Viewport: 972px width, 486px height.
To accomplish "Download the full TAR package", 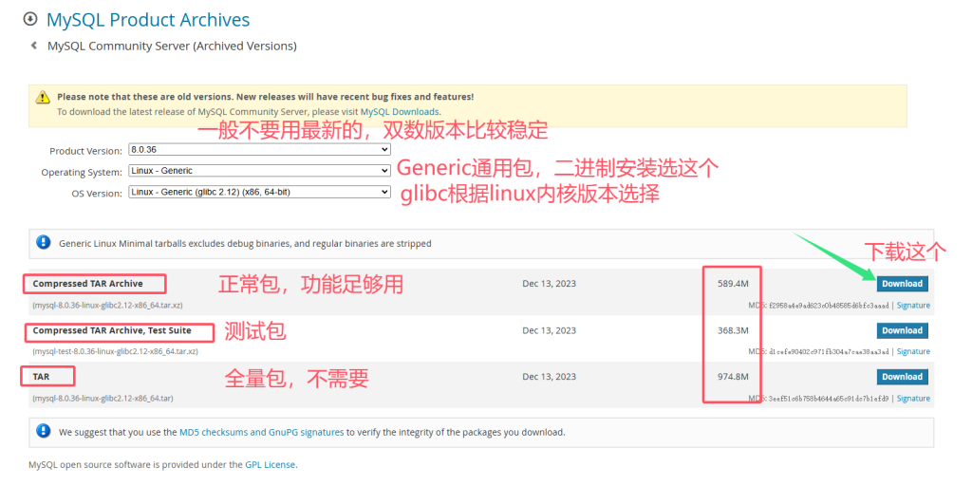I will 901,377.
